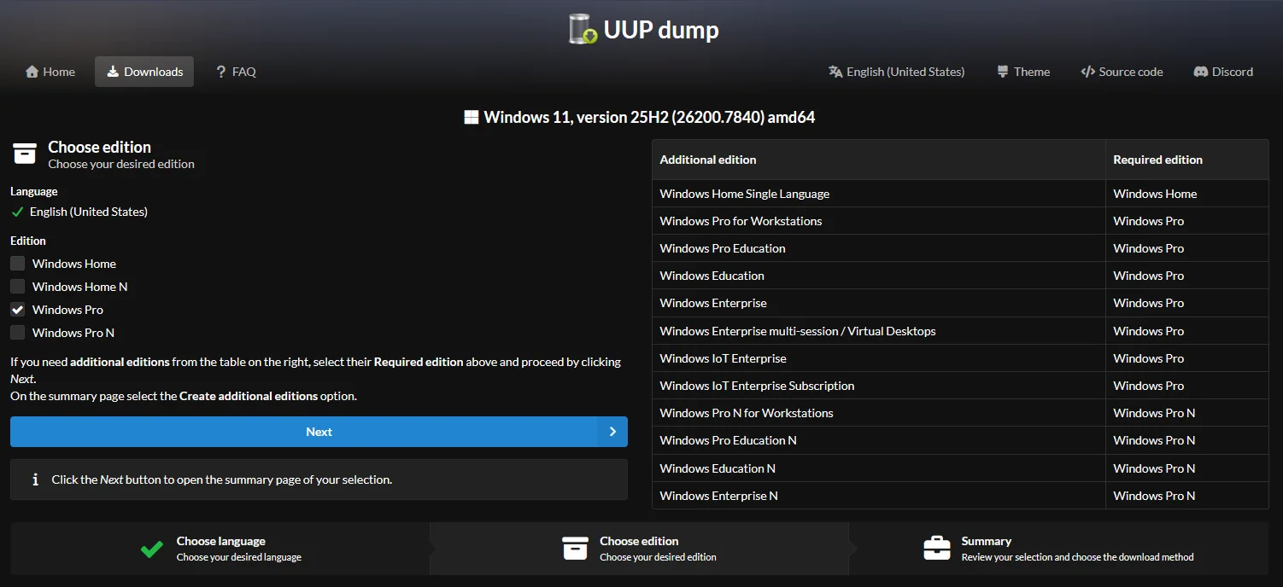Click the Edition section label

(x=28, y=241)
